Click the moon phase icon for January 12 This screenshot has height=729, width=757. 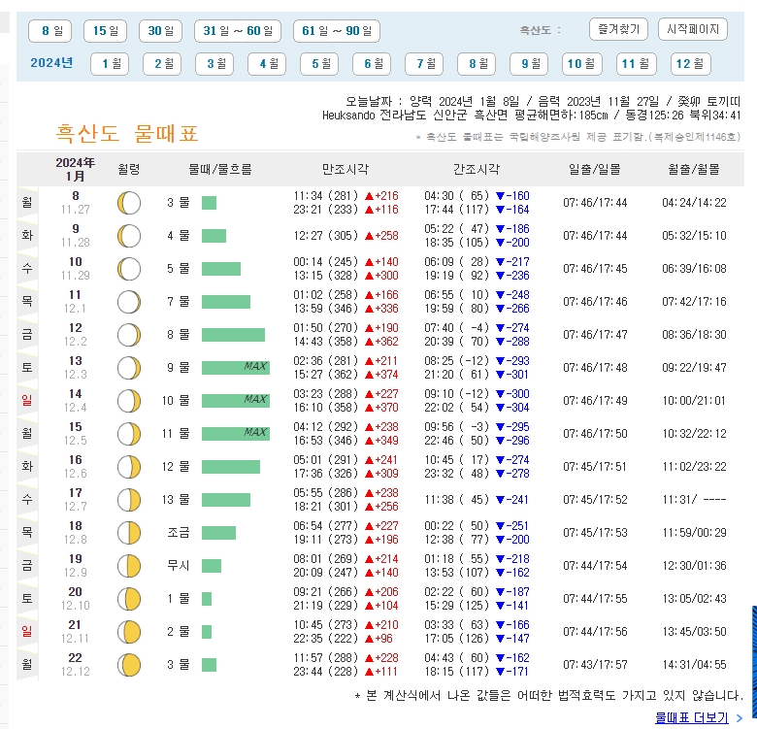point(129,335)
